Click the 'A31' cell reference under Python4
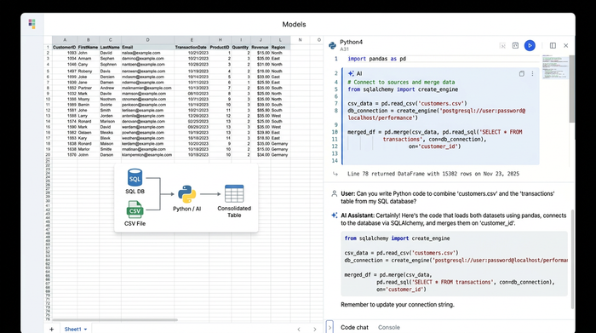 344,49
